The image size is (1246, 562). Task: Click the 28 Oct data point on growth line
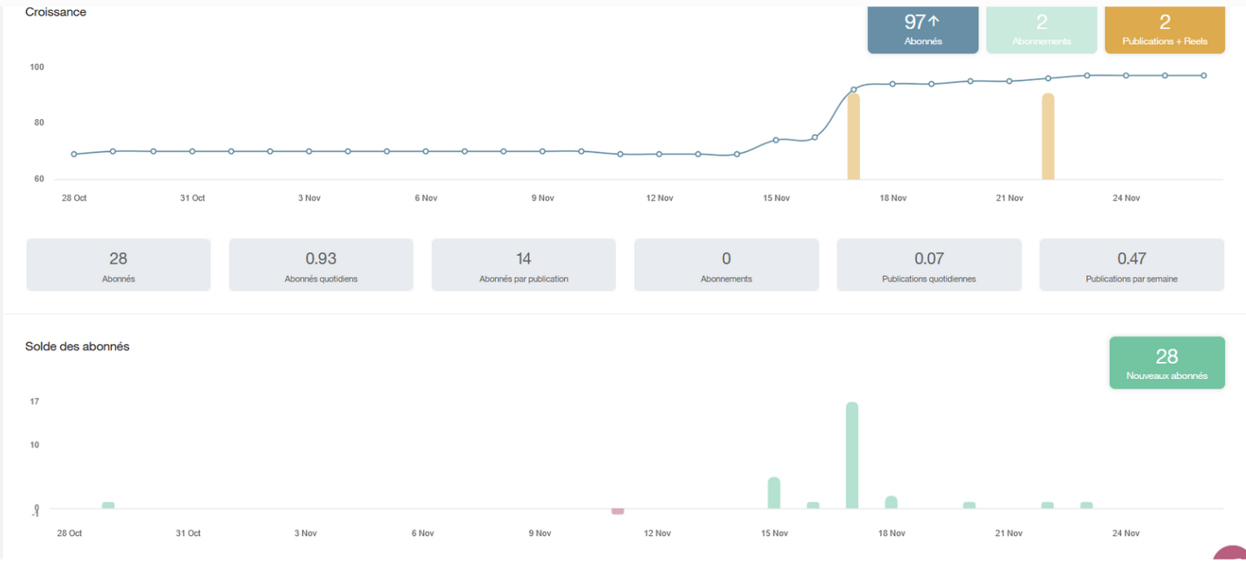click(x=74, y=154)
